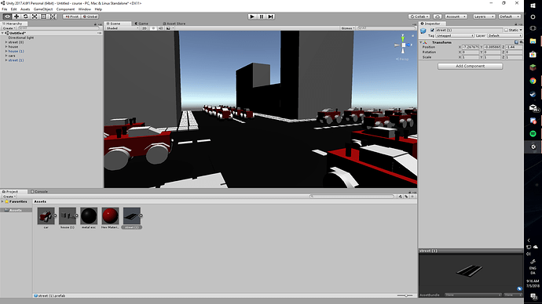Click the scene orientation gizmo center cube

(403, 45)
